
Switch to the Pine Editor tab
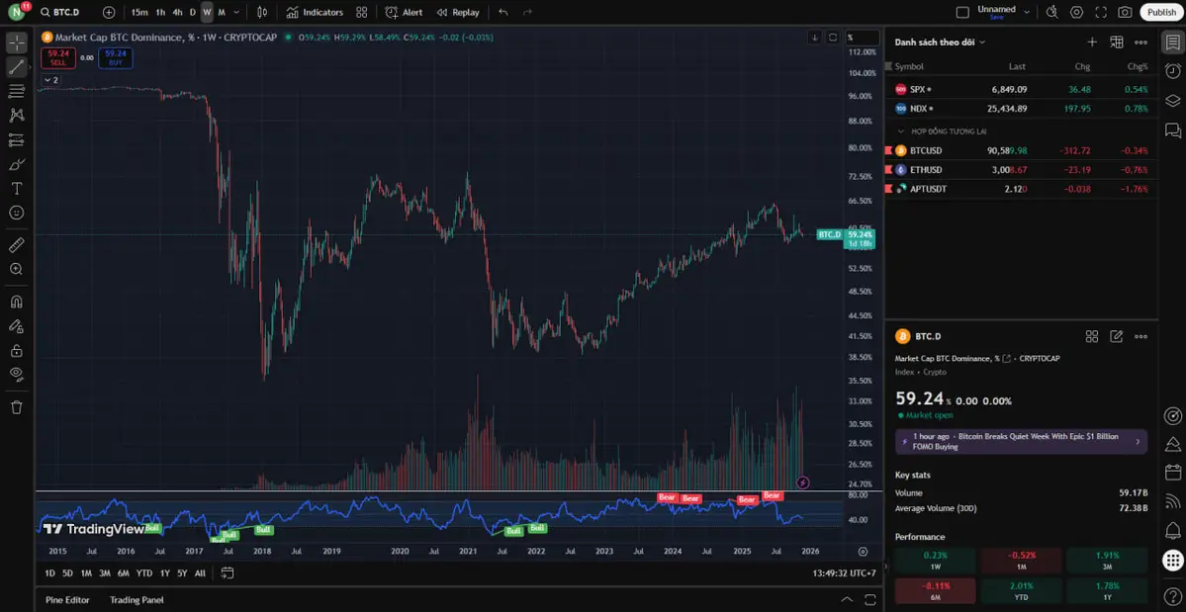point(67,599)
